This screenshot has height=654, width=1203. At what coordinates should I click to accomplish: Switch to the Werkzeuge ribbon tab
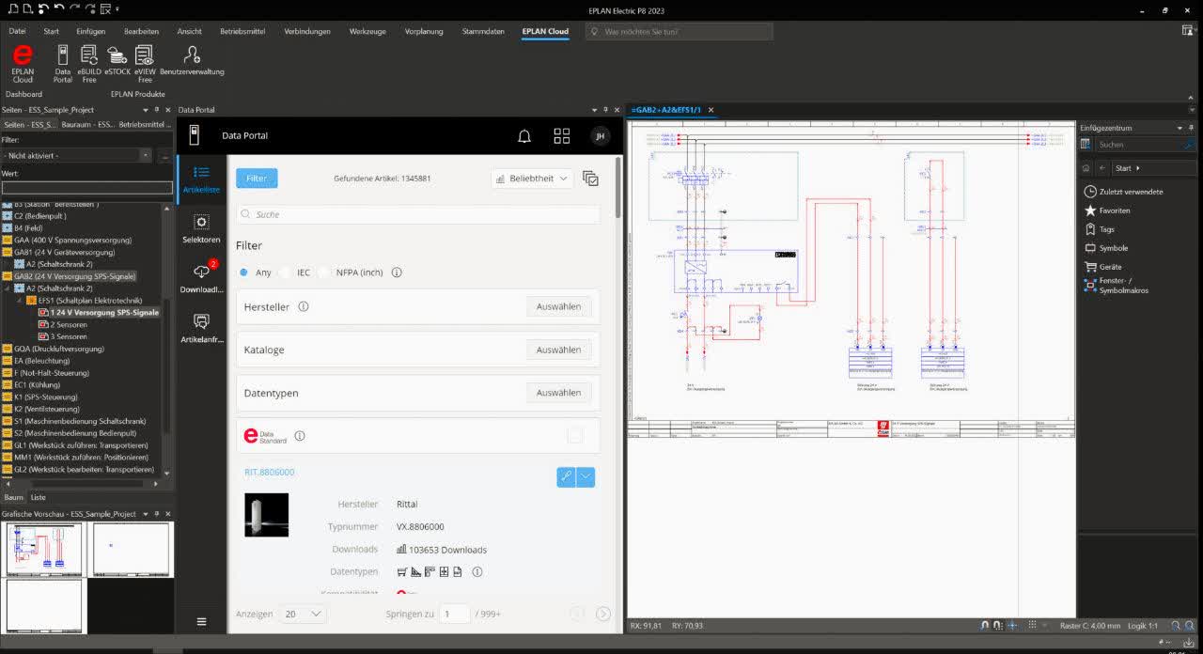367,31
